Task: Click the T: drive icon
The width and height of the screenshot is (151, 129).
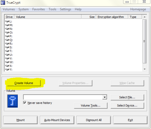Action: click(x=7, y=51)
